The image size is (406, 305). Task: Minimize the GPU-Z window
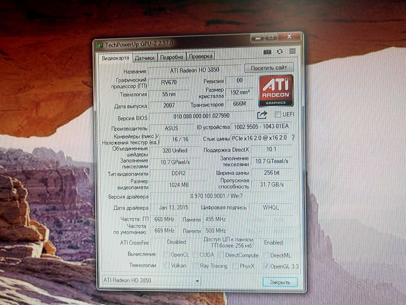pyautogui.click(x=257, y=38)
